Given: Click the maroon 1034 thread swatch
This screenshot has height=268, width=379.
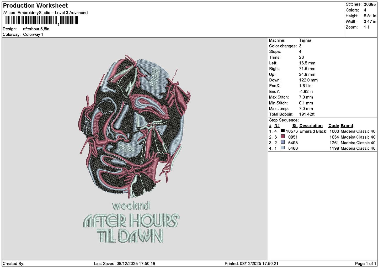Looking at the screenshot, I should 283,136.
